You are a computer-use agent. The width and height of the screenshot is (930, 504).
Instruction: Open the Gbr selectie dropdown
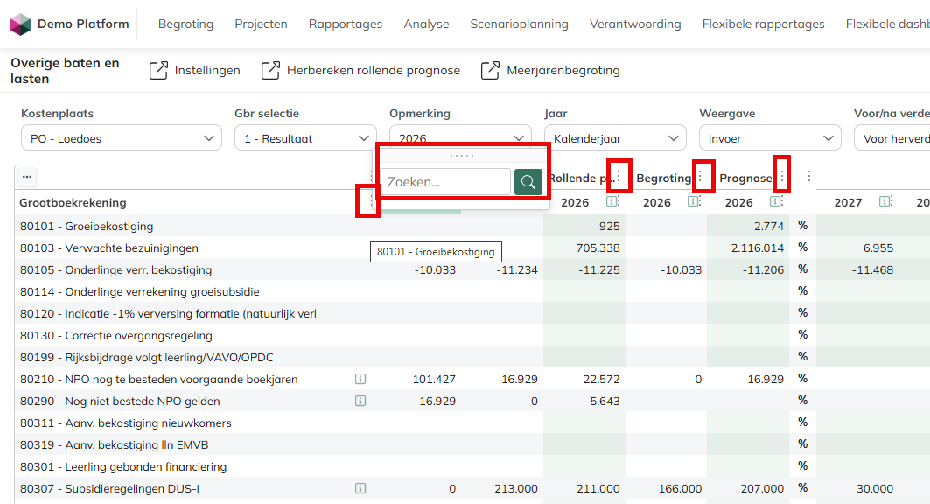point(305,138)
